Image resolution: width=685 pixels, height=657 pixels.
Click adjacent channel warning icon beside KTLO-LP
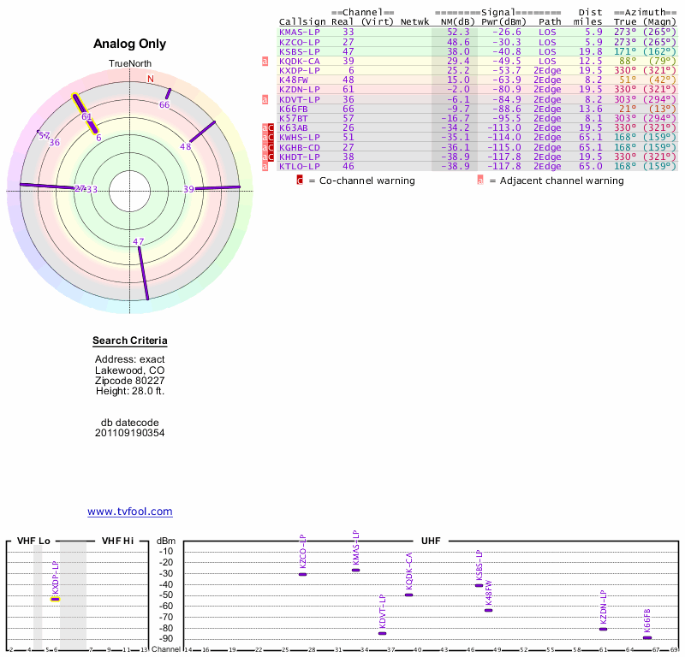(265, 166)
